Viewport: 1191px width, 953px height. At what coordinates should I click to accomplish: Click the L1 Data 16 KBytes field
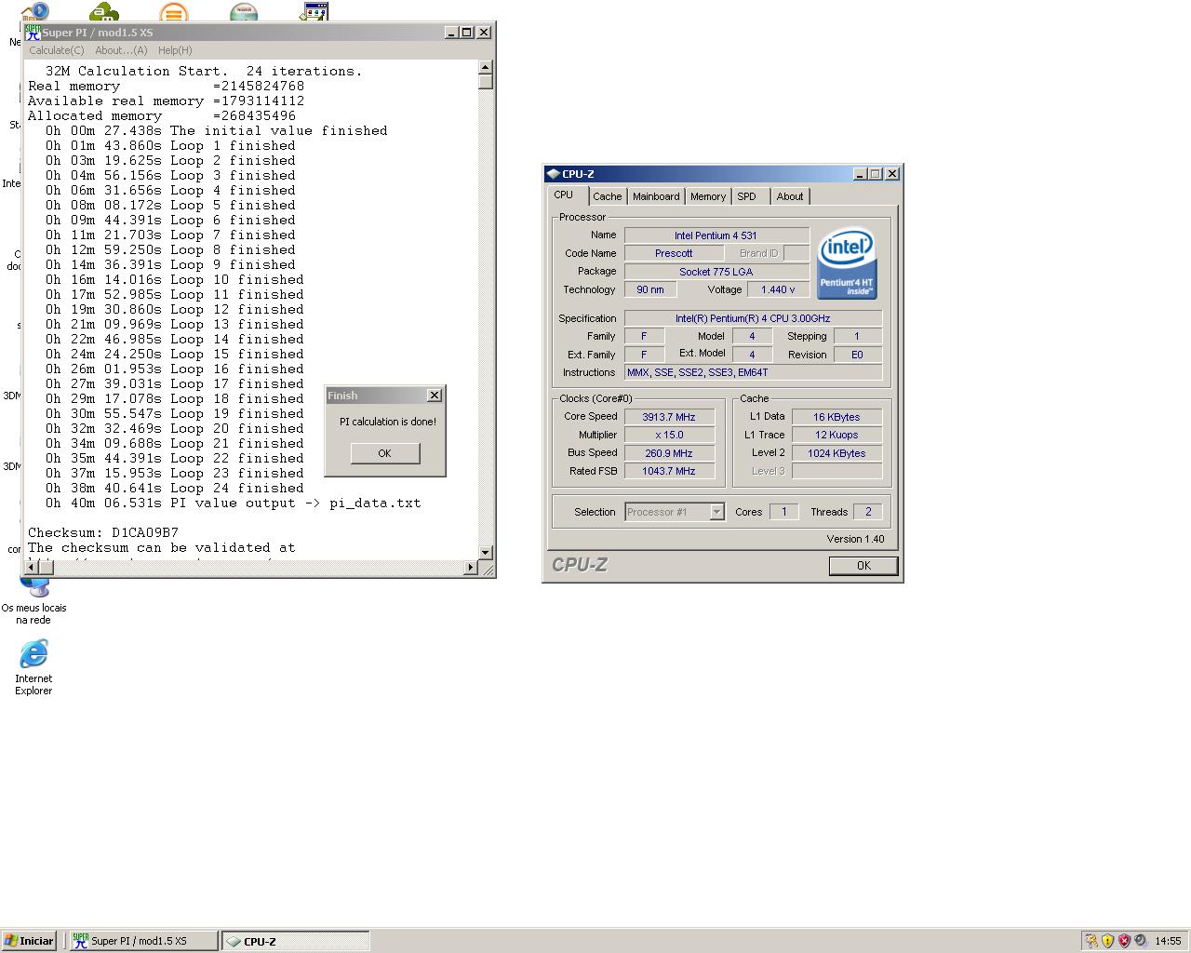coord(836,417)
